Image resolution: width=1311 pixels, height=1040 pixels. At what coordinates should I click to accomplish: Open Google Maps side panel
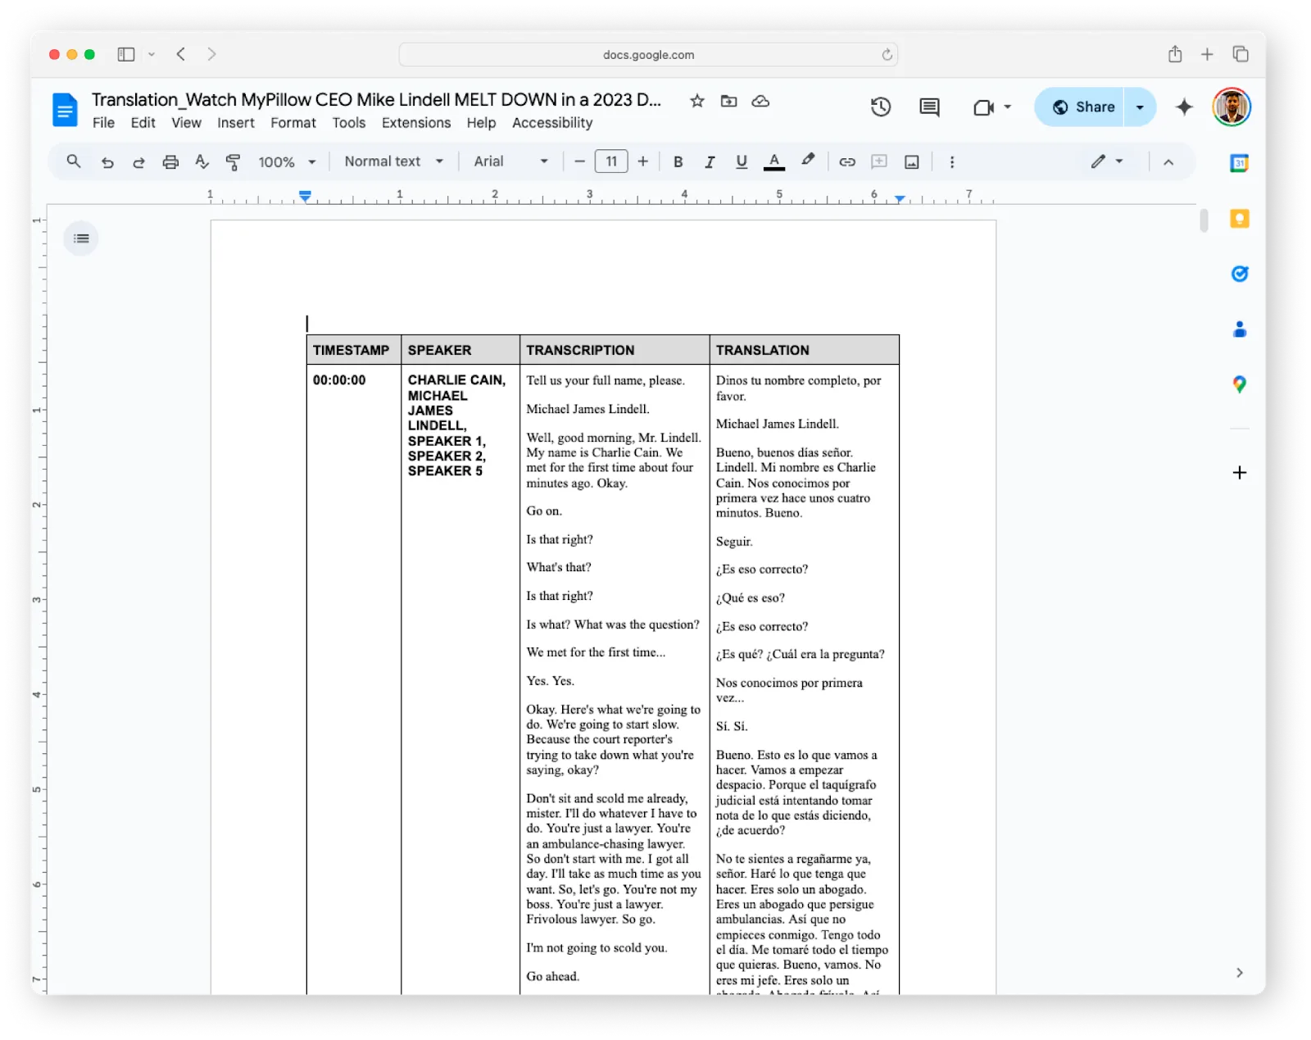pos(1240,384)
